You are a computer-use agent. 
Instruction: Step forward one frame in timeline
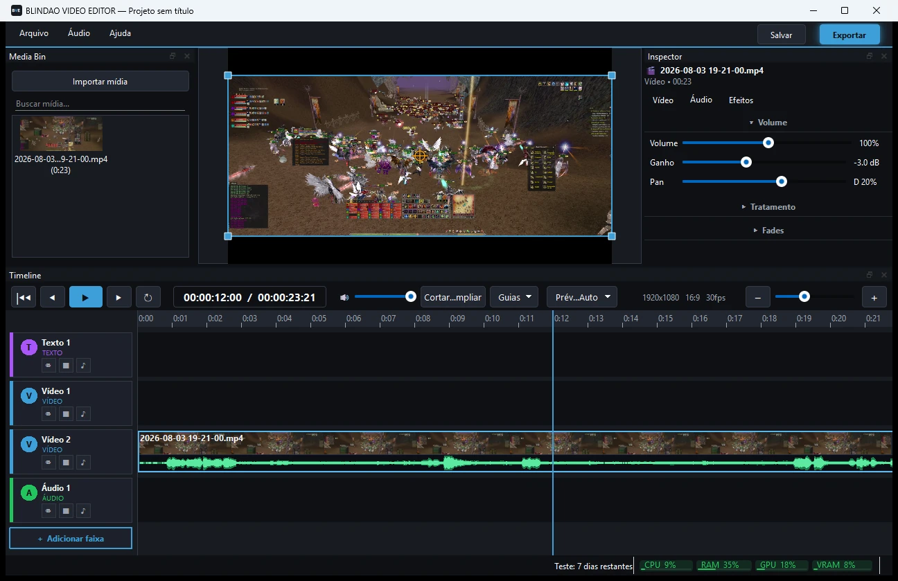[x=118, y=297]
